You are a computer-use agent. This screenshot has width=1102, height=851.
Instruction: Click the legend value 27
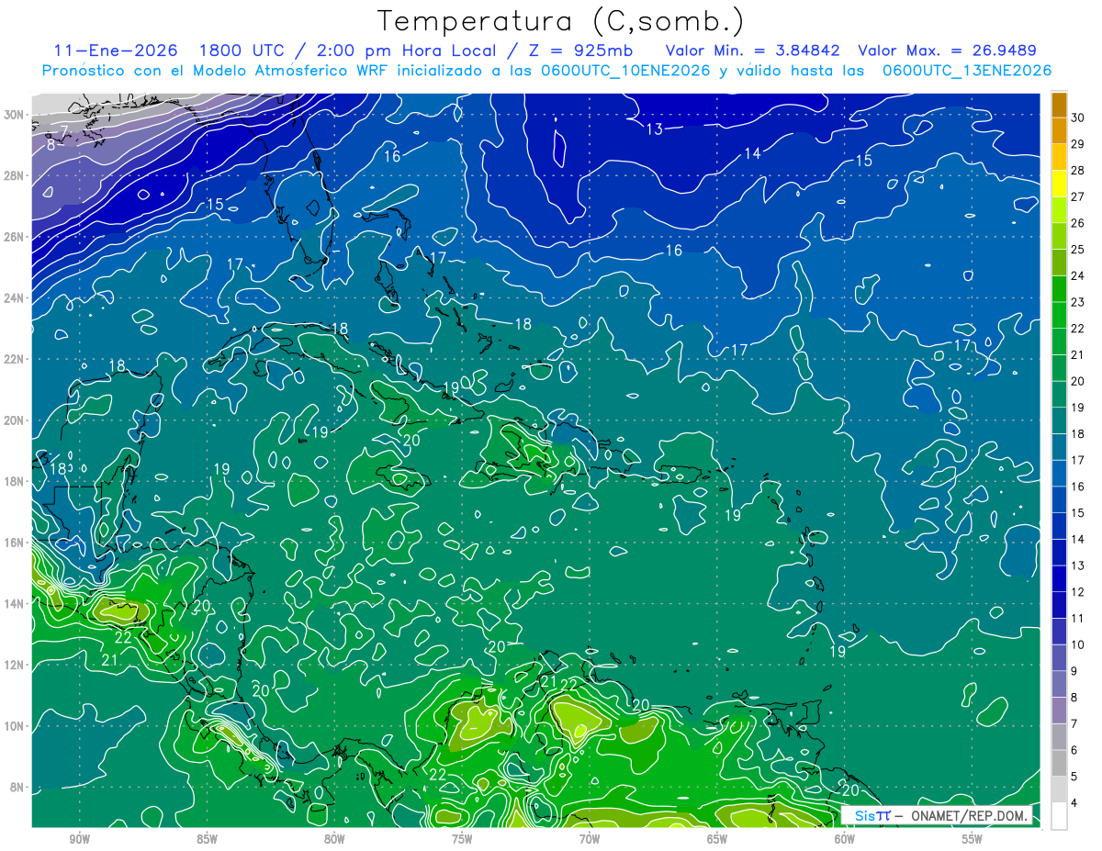click(1078, 196)
